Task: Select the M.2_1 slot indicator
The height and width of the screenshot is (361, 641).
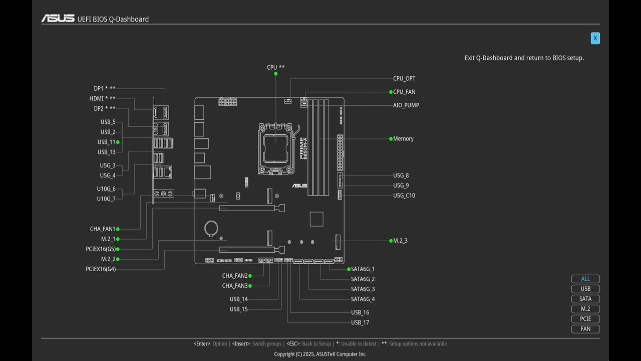Action: coord(118,239)
